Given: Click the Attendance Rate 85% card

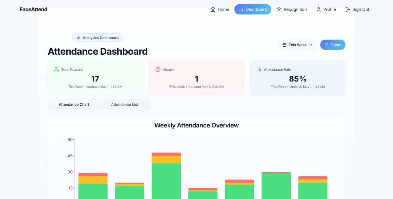Looking at the screenshot, I should click(x=298, y=78).
